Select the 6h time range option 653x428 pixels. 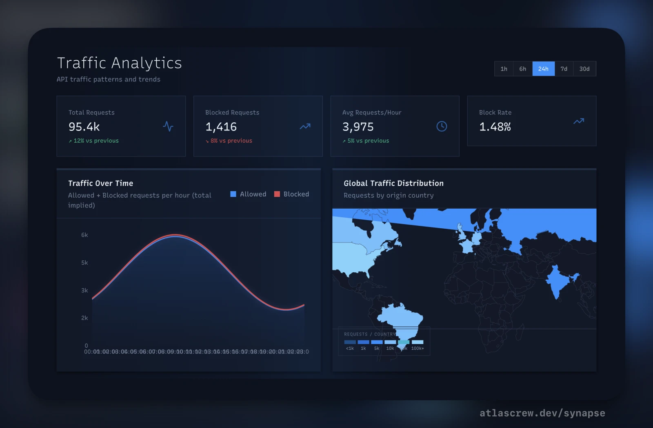pos(523,68)
